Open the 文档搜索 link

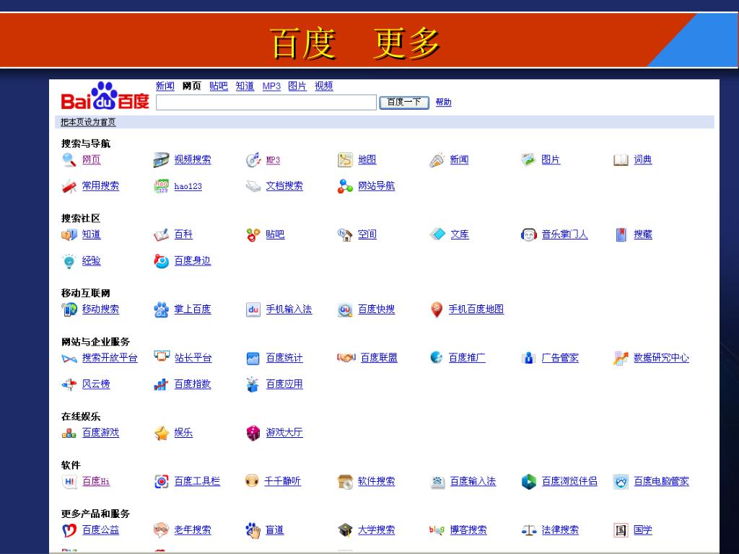(x=284, y=186)
